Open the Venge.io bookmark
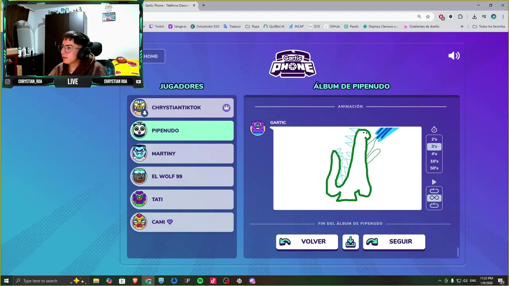The width and height of the screenshot is (509, 286). pos(177,27)
